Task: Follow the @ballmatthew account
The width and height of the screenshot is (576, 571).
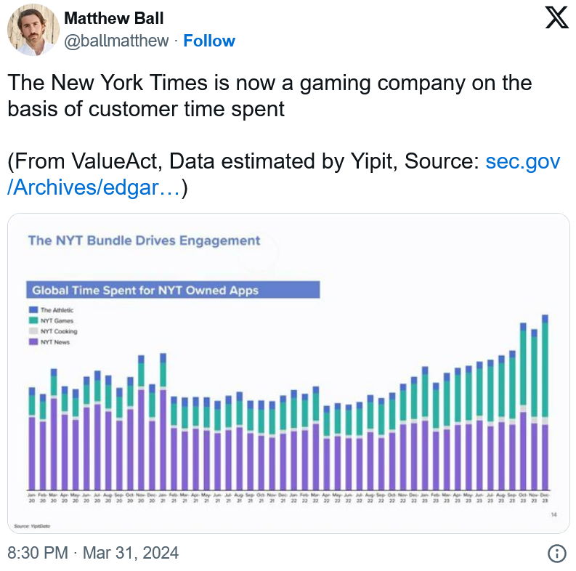Action: coord(209,41)
